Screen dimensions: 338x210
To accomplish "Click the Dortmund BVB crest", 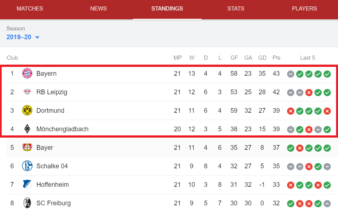I will (27, 111).
